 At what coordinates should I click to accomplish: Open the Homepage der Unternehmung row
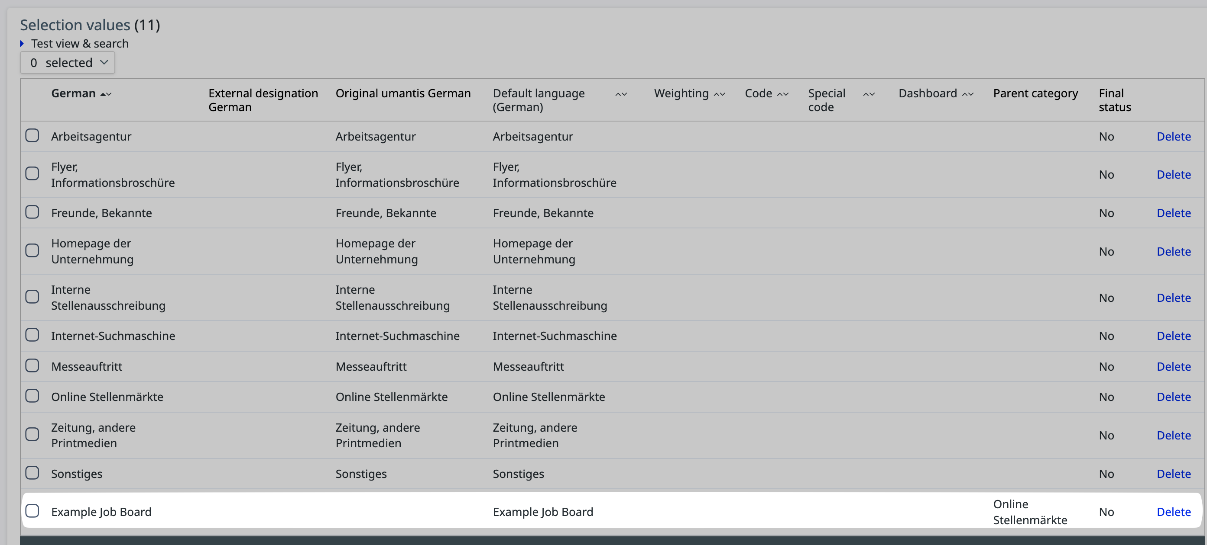click(x=92, y=251)
